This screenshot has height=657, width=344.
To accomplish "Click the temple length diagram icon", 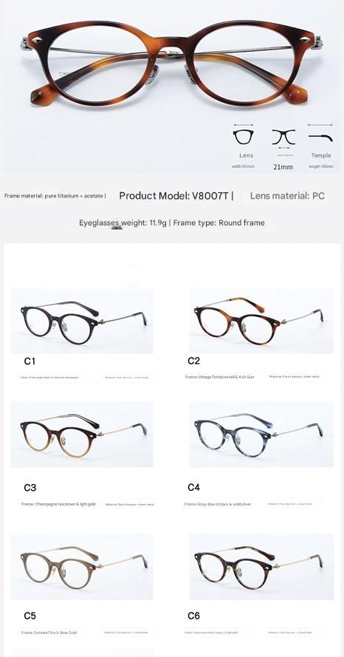I will pyautogui.click(x=320, y=137).
